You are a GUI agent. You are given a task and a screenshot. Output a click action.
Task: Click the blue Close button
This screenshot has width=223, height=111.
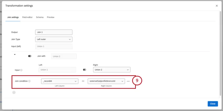(213, 104)
